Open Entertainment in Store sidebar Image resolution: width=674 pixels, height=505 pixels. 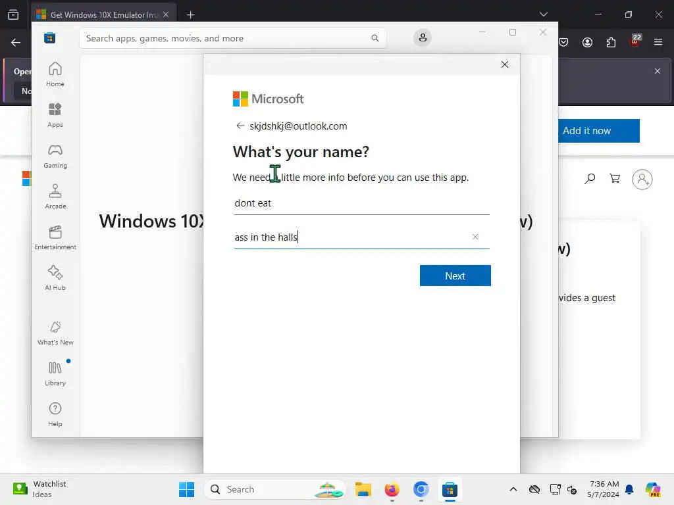[55, 237]
